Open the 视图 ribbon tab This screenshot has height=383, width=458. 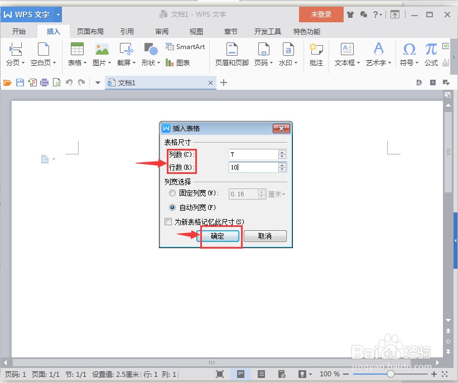[196, 32]
